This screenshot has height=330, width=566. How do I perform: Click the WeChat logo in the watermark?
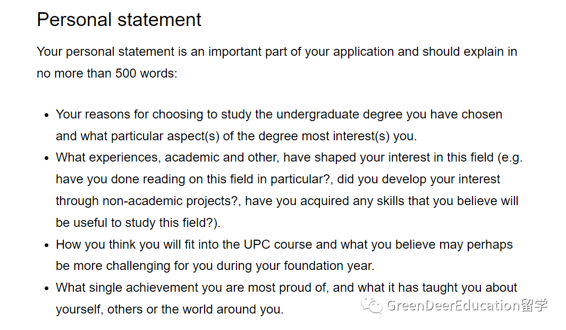coord(371,305)
